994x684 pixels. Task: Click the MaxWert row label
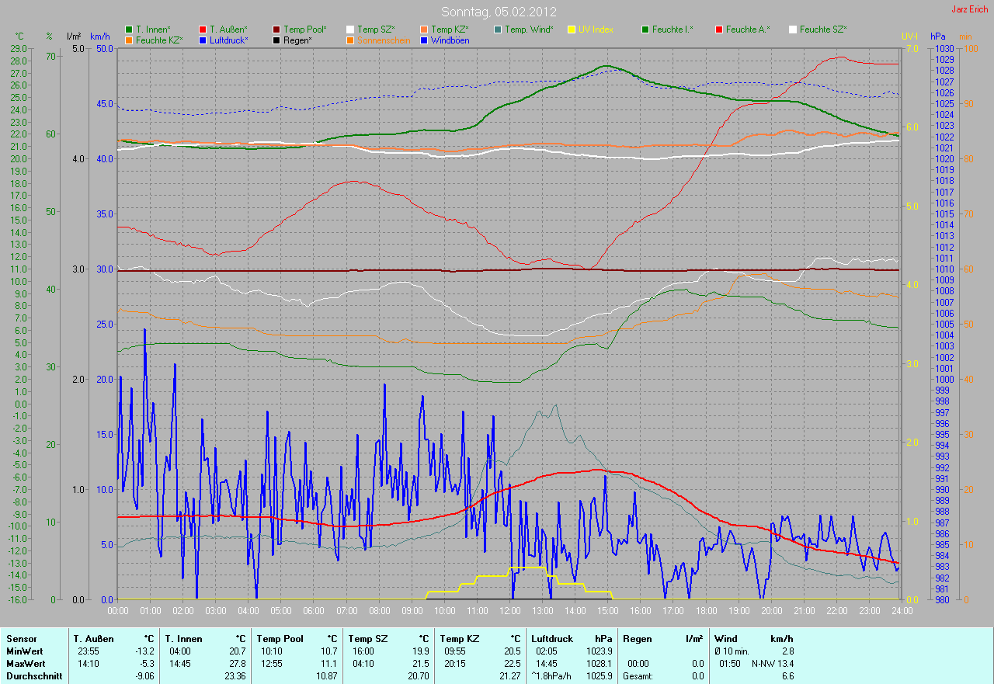26,664
